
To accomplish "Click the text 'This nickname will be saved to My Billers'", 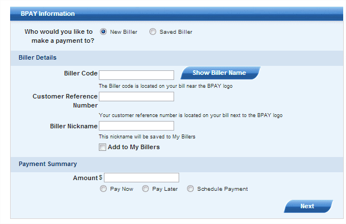I will (147, 137).
